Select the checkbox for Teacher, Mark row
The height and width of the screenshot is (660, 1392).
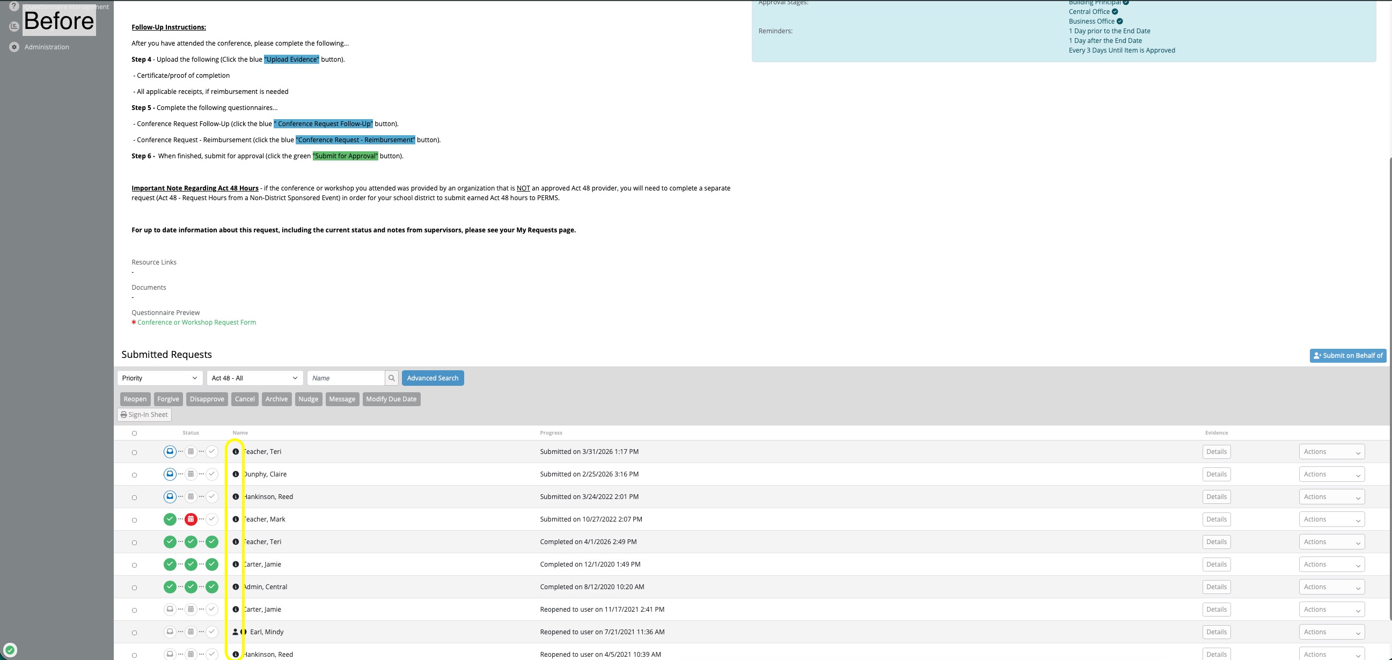[135, 520]
